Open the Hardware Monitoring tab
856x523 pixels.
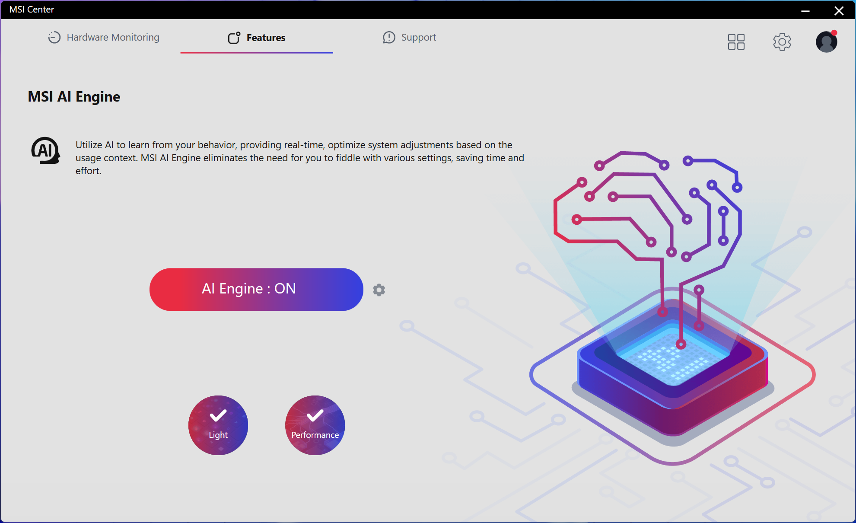click(104, 38)
